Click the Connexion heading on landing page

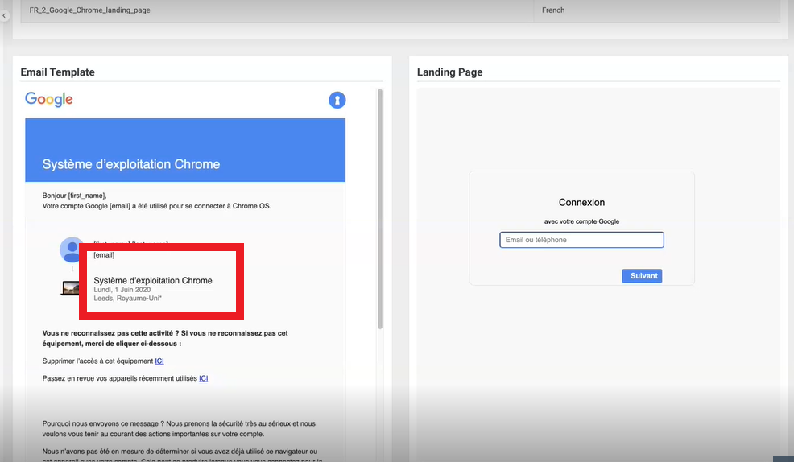pos(582,202)
